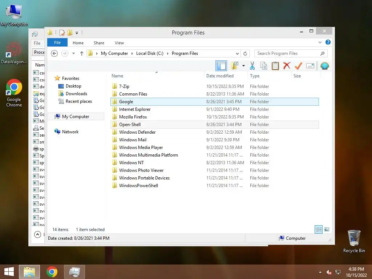Open Customize Quick Access Toolbar dropdown

pos(77,33)
